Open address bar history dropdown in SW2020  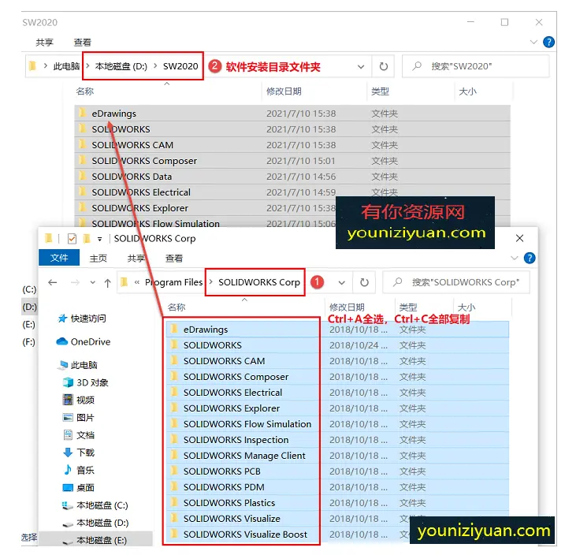[361, 67]
